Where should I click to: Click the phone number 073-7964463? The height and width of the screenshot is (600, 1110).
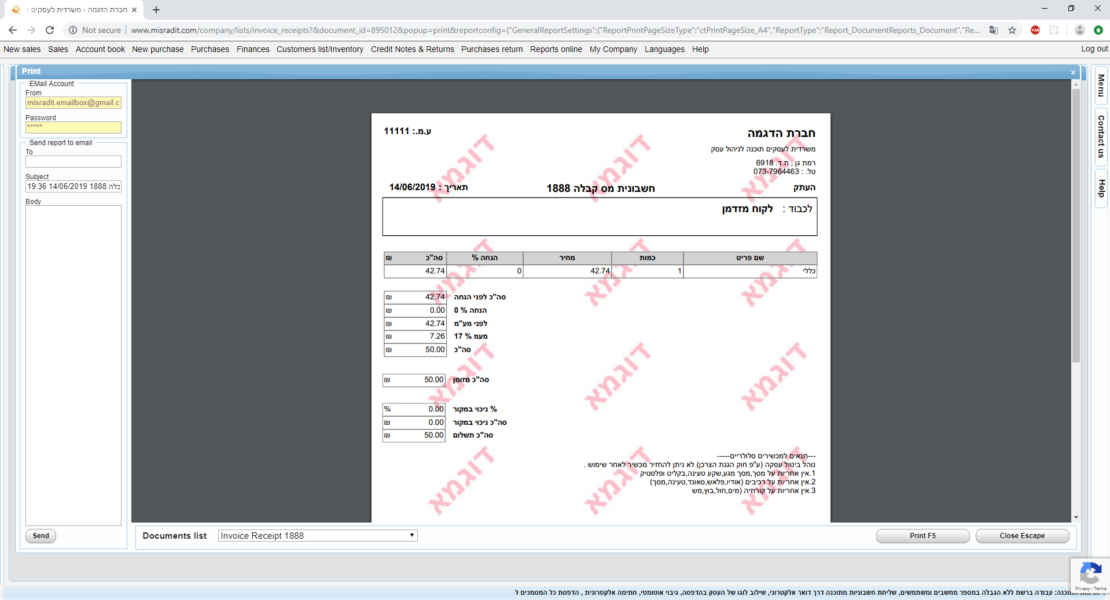click(x=775, y=172)
